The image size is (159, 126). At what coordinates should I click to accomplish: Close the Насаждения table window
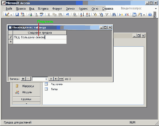[x=110, y=27]
